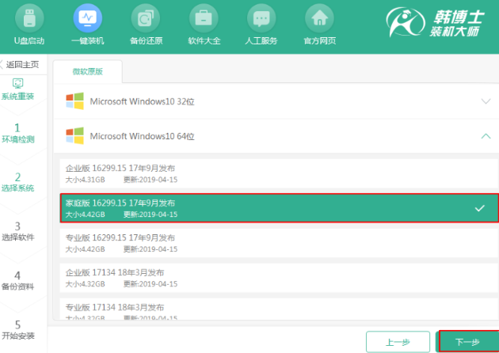Select 家庭版 16299.15 17年9月发布
This screenshot has height=353, width=499.
pyautogui.click(x=279, y=208)
